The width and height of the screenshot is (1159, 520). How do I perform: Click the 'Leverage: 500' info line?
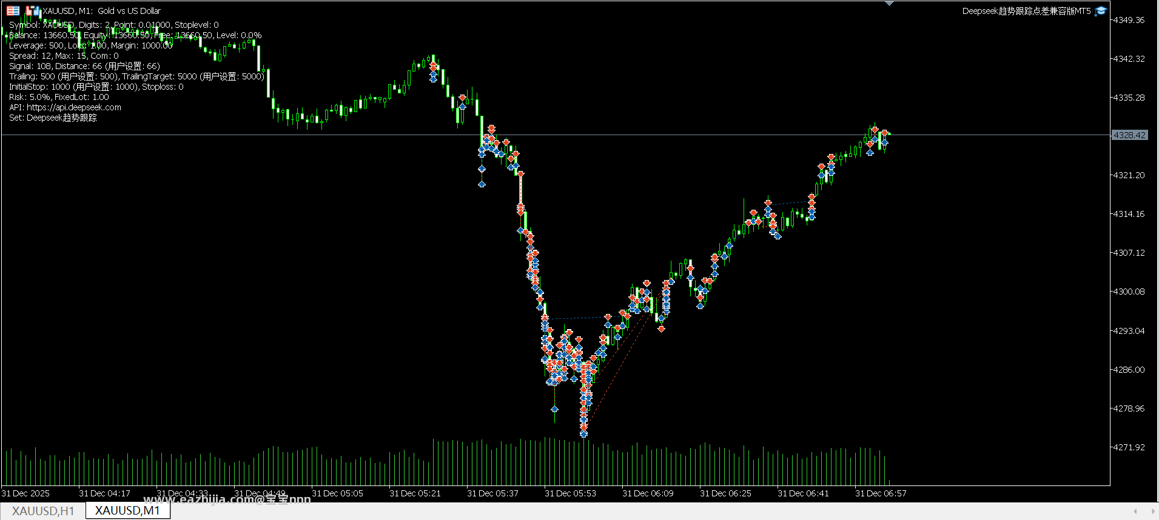tap(90, 45)
